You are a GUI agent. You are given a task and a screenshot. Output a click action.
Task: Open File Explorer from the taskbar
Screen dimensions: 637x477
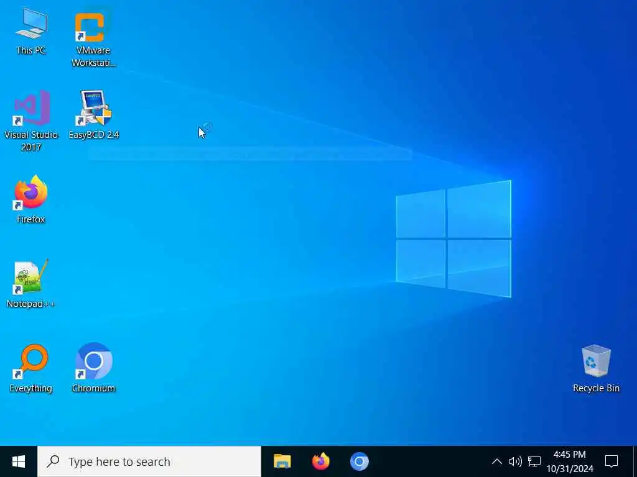point(282,461)
